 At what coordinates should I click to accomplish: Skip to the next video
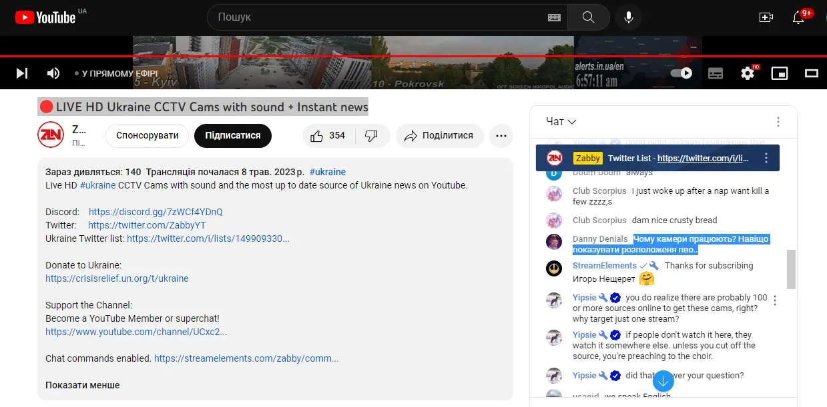[x=22, y=73]
